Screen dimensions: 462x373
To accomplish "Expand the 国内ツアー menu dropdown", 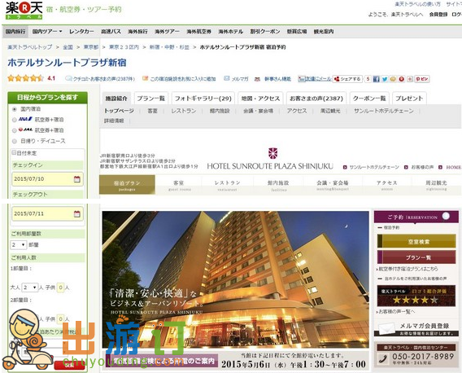I will (47, 31).
